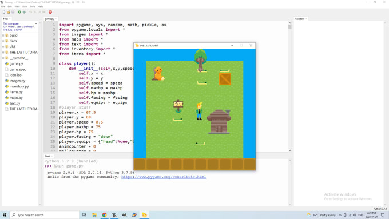Screen dimensions: 389x219
Task: Open the Run menu
Action: pos(25,7)
